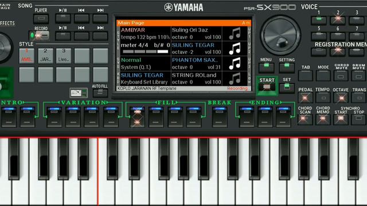The height and width of the screenshot is (206, 367).
Task: Open the MENU button
Action: click(266, 68)
